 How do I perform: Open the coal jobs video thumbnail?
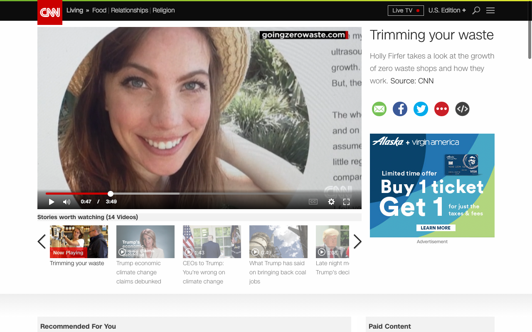(x=278, y=242)
